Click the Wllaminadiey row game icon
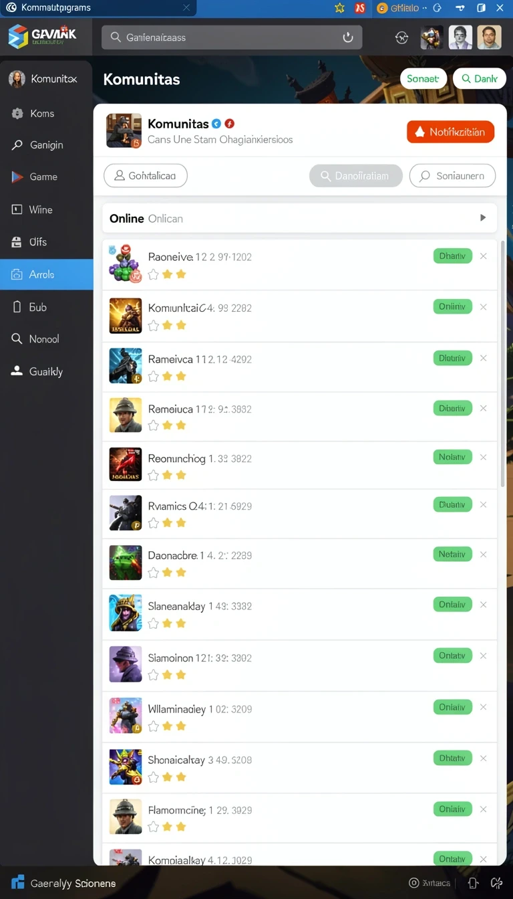Screen dimensions: 513x899 tap(126, 716)
